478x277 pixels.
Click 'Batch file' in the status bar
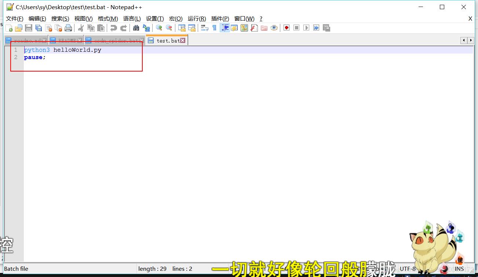point(16,269)
